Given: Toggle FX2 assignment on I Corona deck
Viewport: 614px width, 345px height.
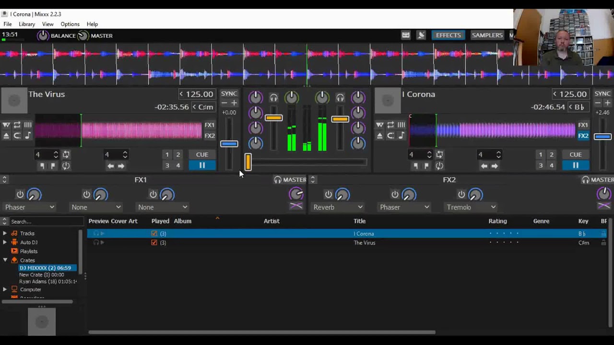Looking at the screenshot, I should click(x=583, y=136).
